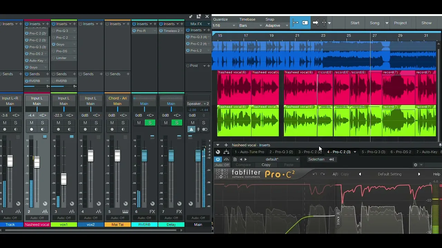Open the preset file menu icon
This screenshot has height=248, width=442.
(x=235, y=159)
